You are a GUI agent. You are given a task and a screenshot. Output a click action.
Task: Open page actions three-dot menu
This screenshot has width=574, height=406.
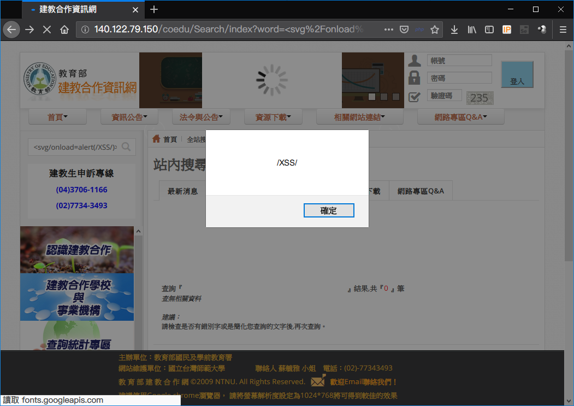click(x=389, y=30)
